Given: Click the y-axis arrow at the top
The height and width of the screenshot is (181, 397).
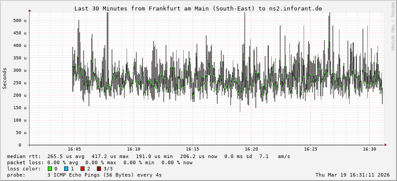Looking at the screenshot, I should point(30,10).
